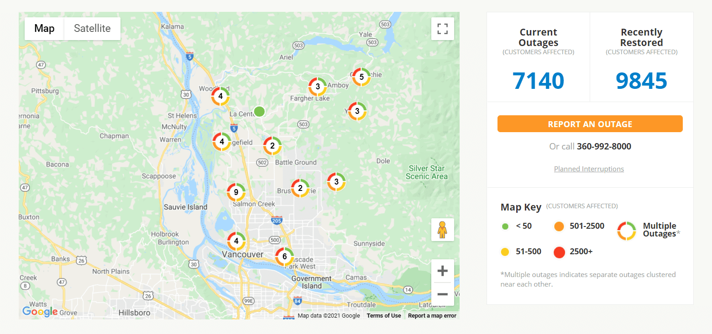Zoom in on the map
The image size is (712, 334).
[442, 272]
